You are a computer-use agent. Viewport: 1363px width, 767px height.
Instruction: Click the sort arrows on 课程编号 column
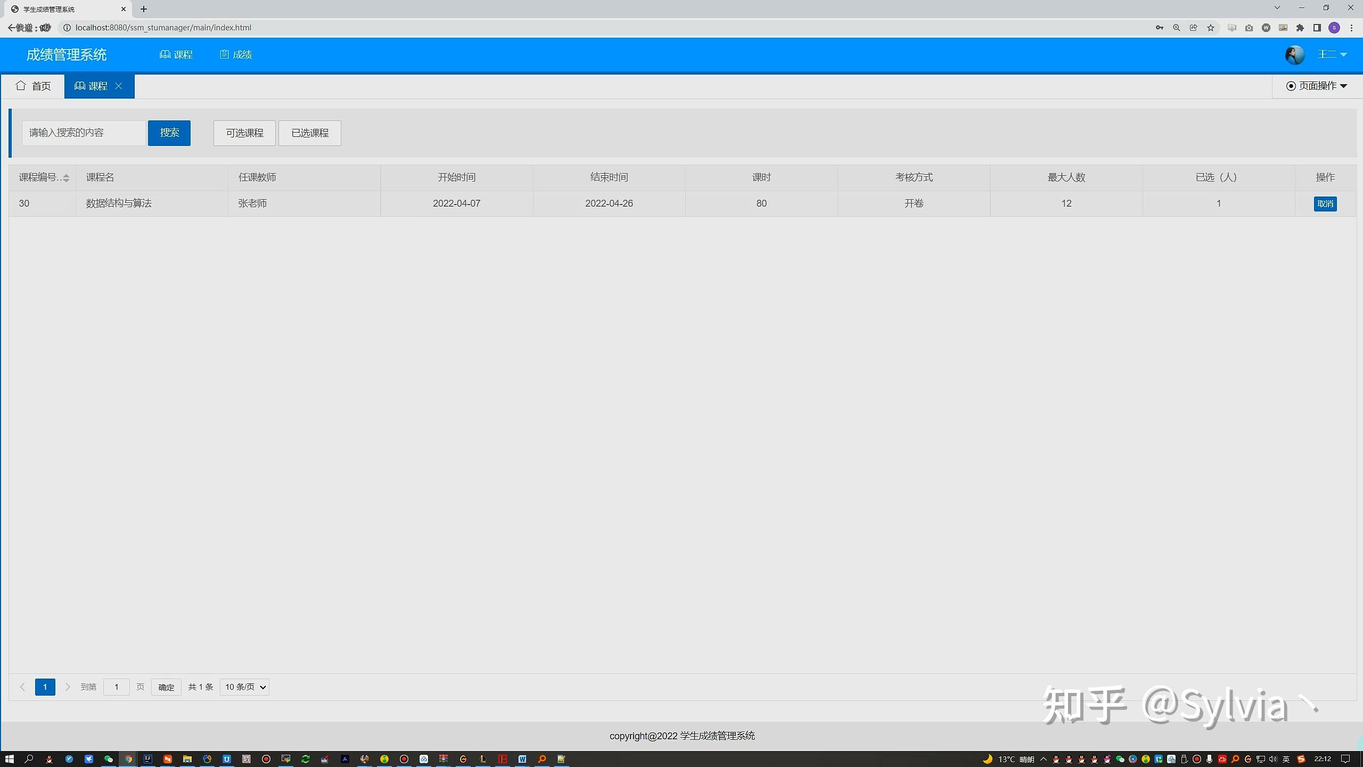coord(66,178)
